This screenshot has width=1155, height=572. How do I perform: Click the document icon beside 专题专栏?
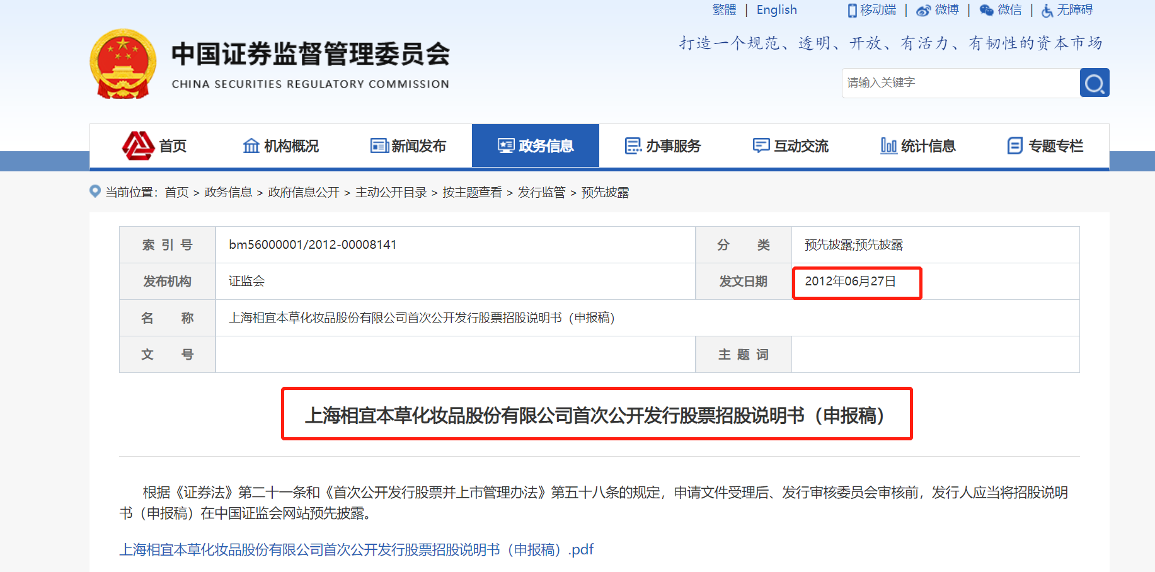tap(1015, 146)
